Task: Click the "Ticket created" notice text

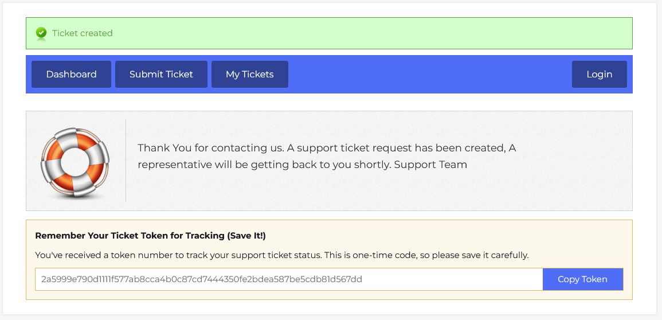Action: 83,33
